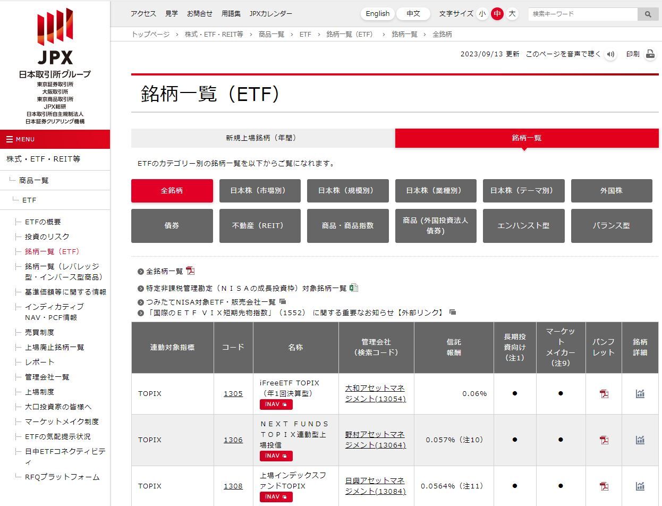This screenshot has height=506, width=662.
Task: Switch language to English
Action: tap(378, 14)
